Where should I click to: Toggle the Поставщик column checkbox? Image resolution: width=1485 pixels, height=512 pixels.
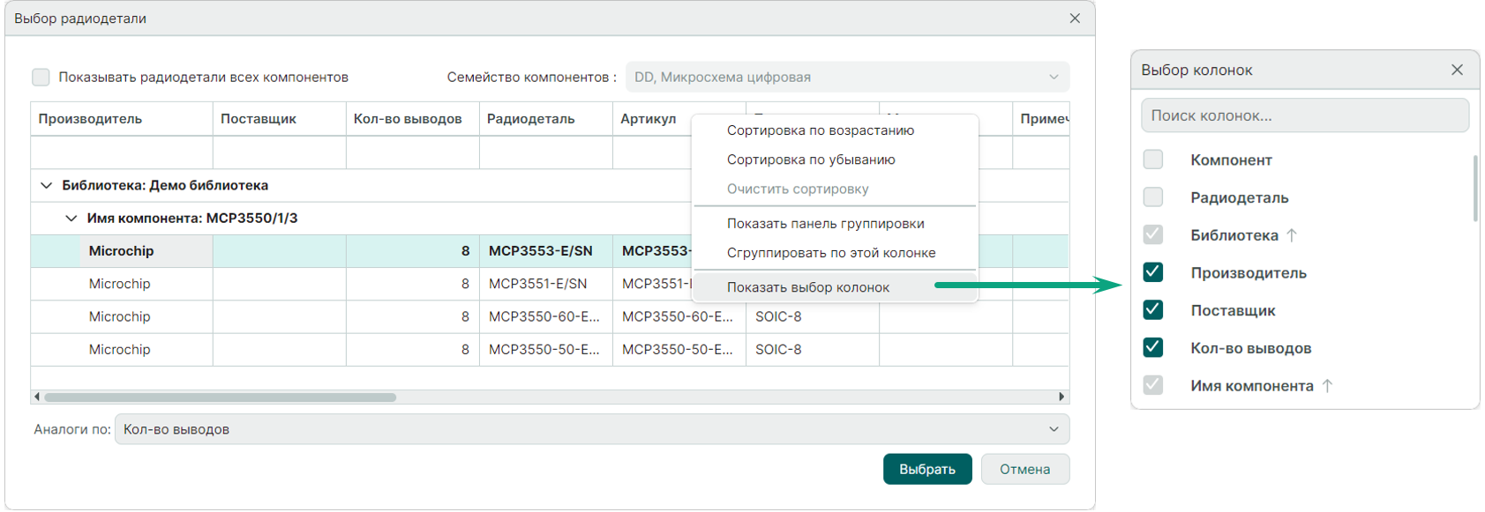tap(1152, 310)
